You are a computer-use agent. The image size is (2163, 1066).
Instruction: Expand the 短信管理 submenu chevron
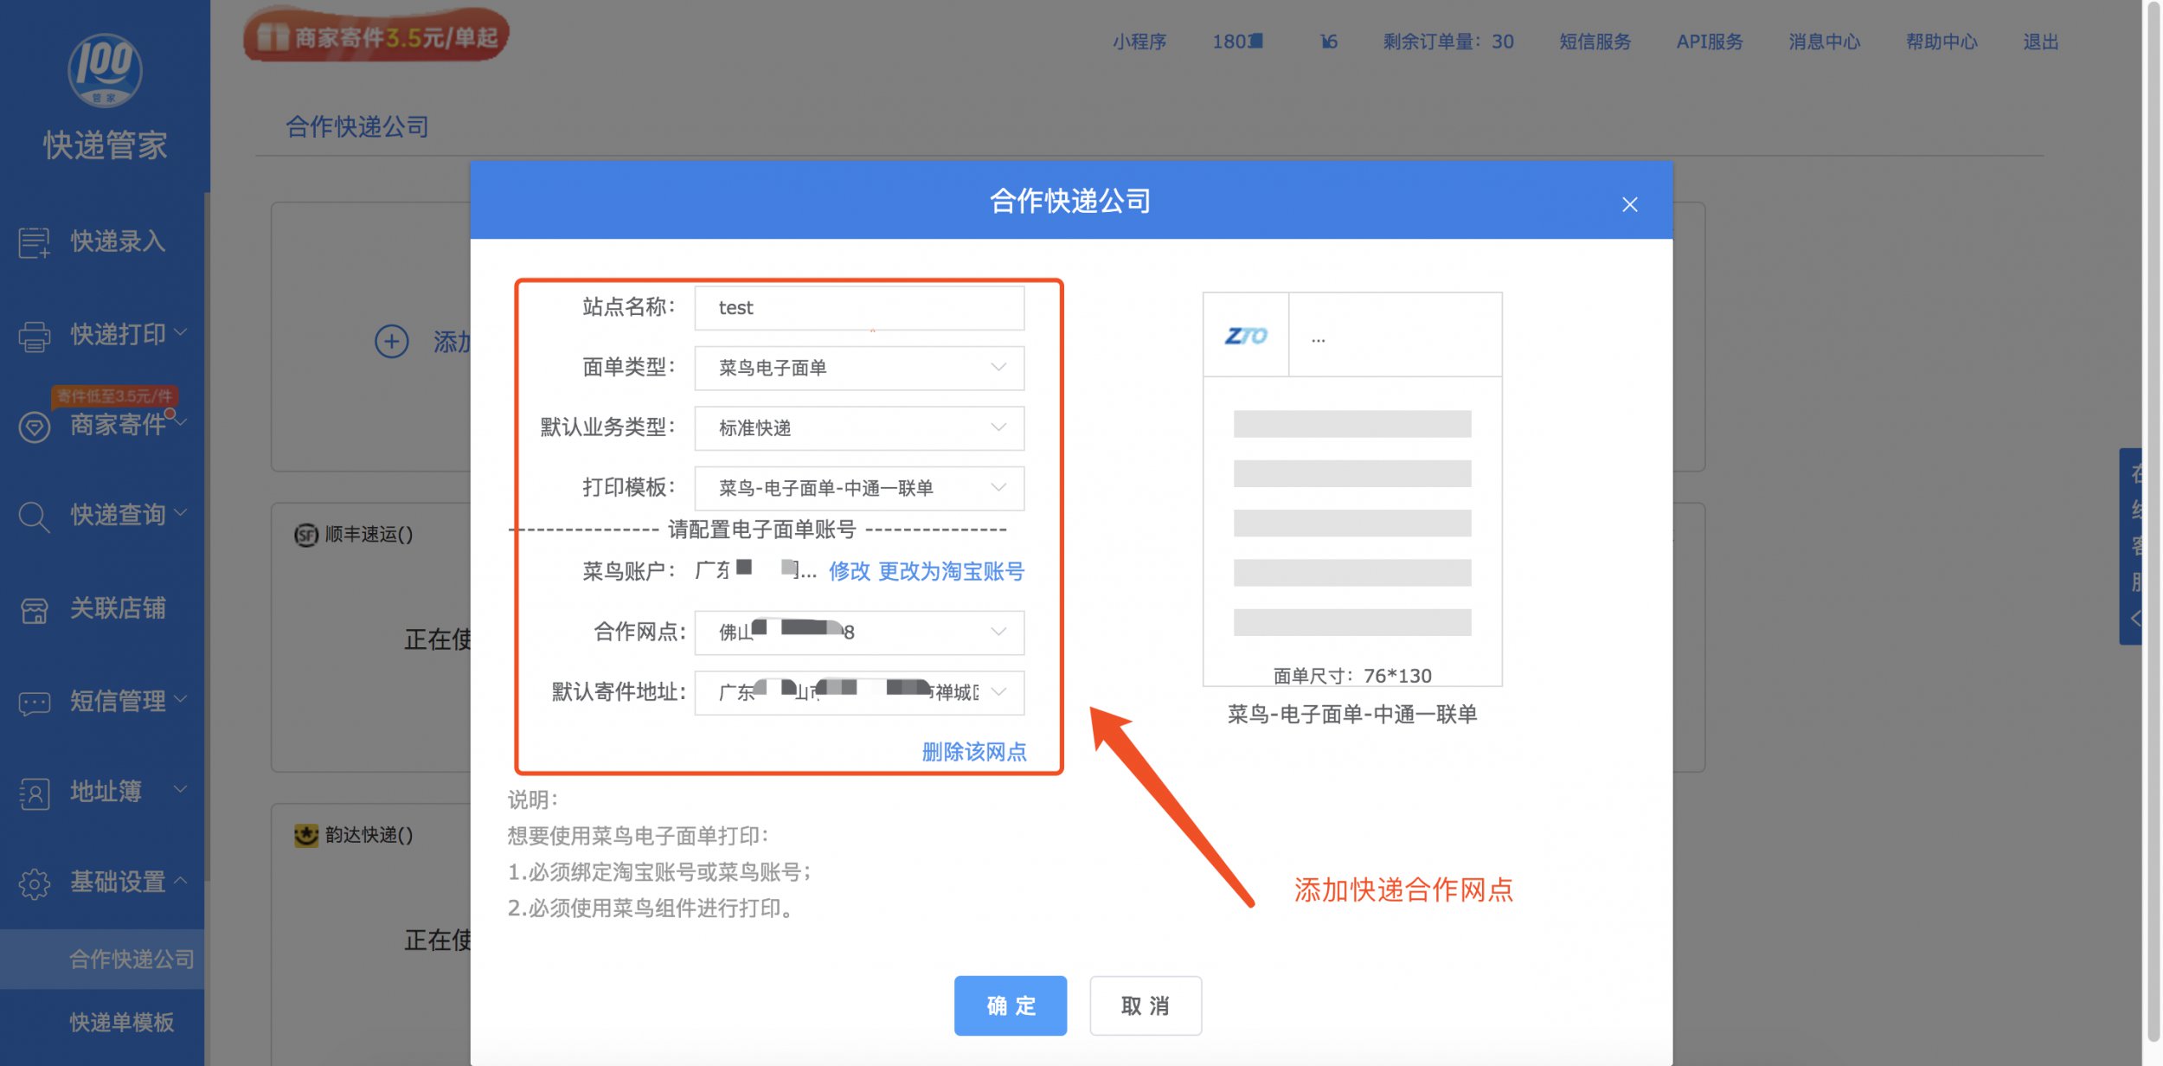[x=181, y=698]
